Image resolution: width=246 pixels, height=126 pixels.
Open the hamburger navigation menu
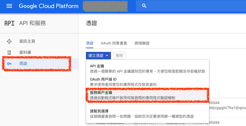tap(9, 6)
